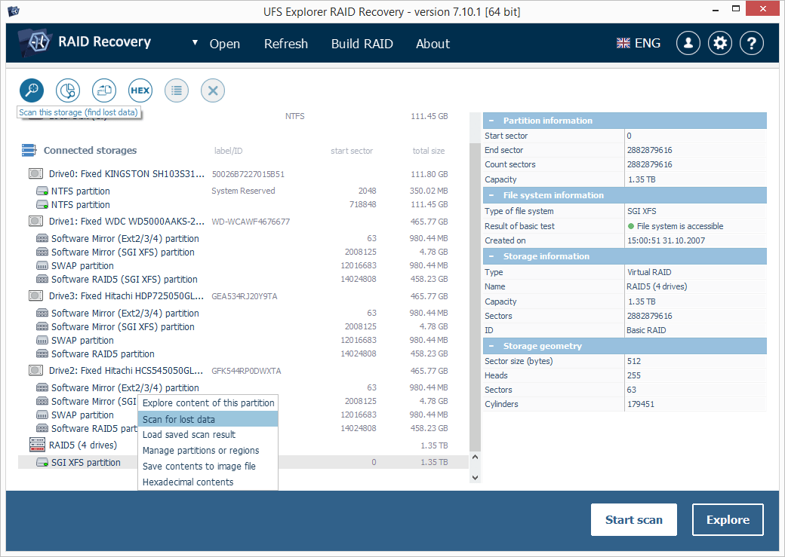
Task: Click Drive3 SWAP partition icon
Action: click(x=42, y=340)
